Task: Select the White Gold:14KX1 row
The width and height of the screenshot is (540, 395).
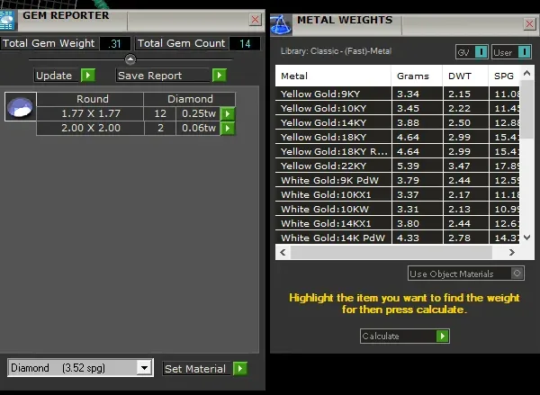Action: point(397,223)
